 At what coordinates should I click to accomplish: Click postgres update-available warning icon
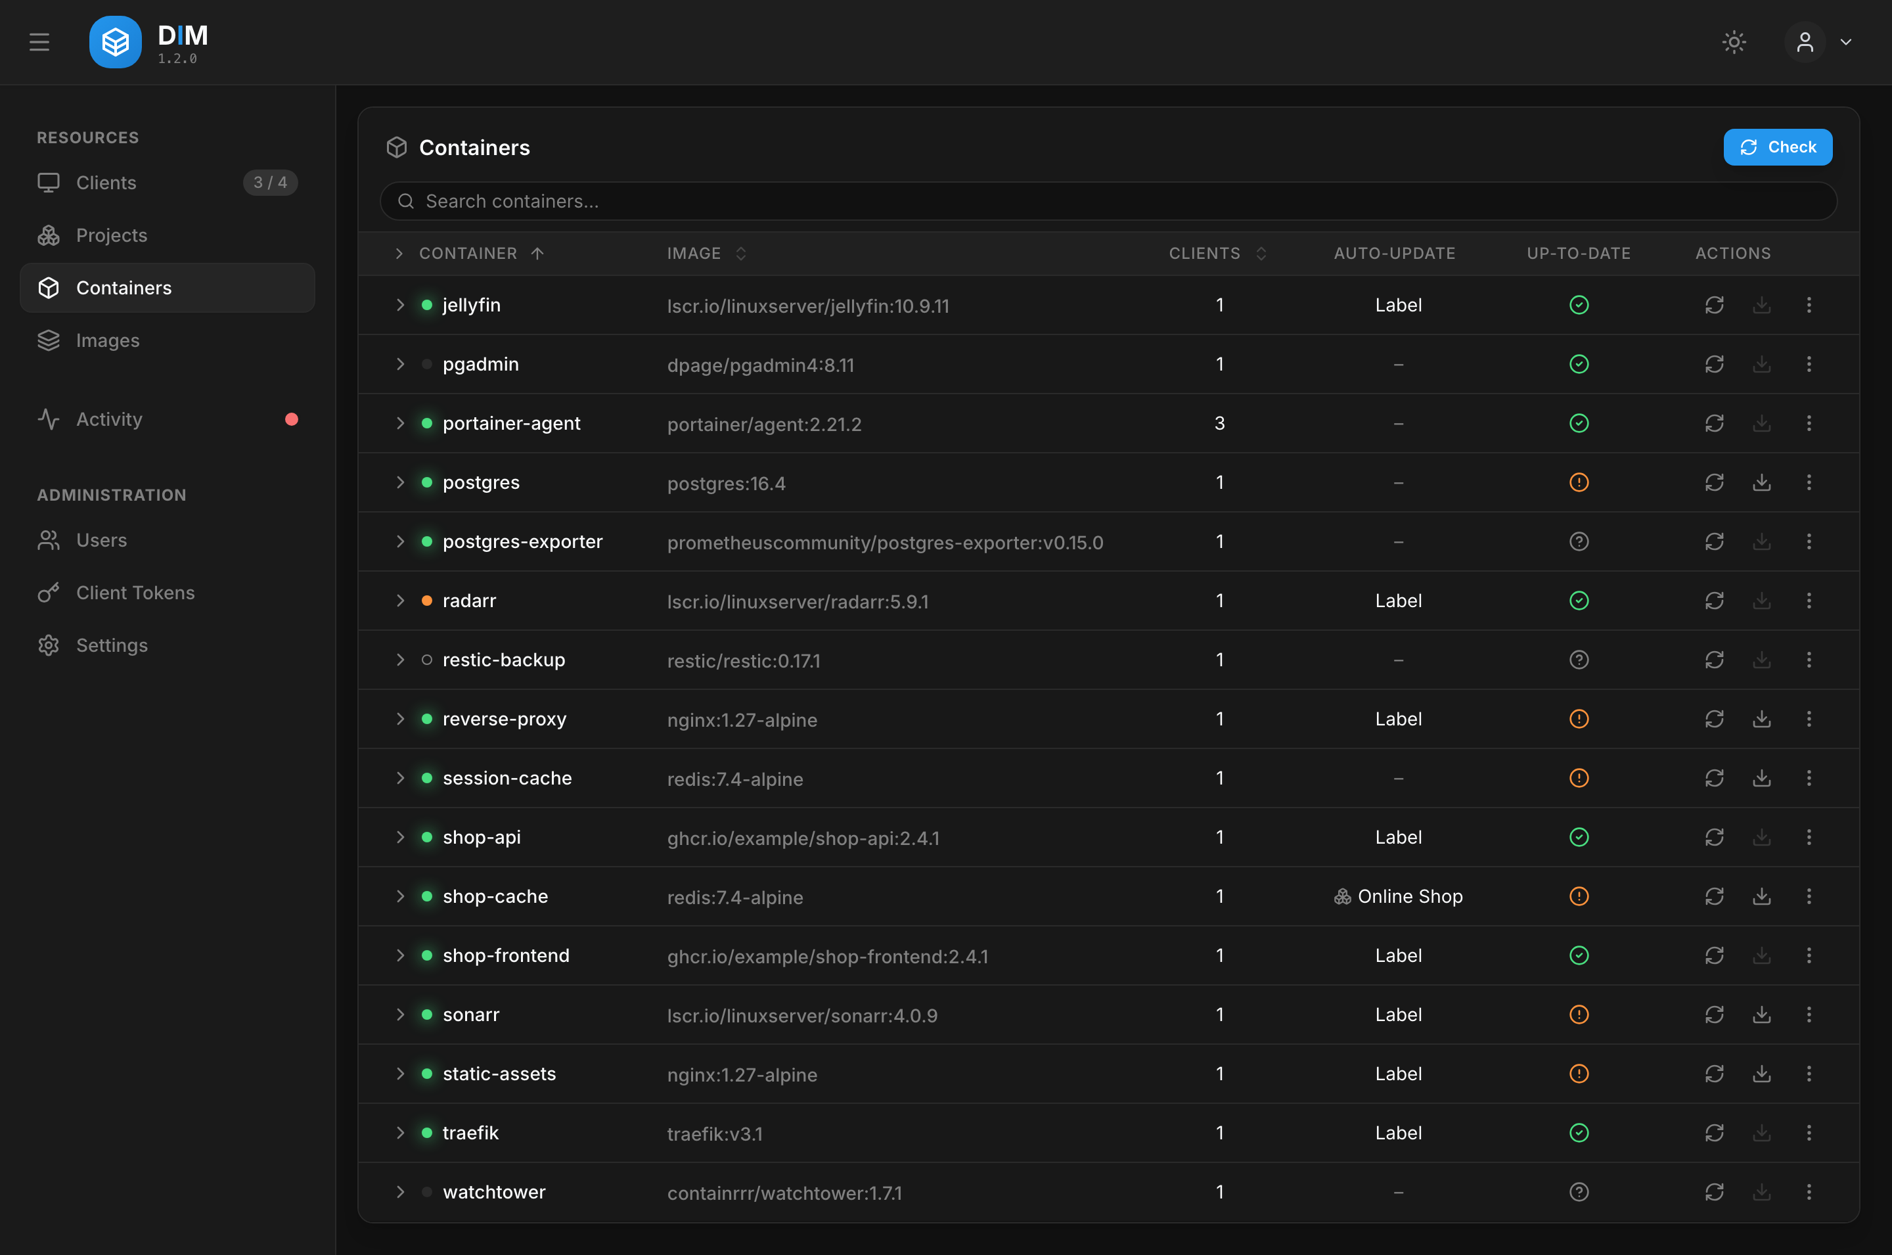pos(1579,483)
